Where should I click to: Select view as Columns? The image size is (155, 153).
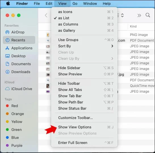click(84, 24)
